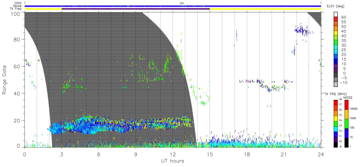
Task: Click the 24 tick on UT hours axis
Action: pos(321,154)
